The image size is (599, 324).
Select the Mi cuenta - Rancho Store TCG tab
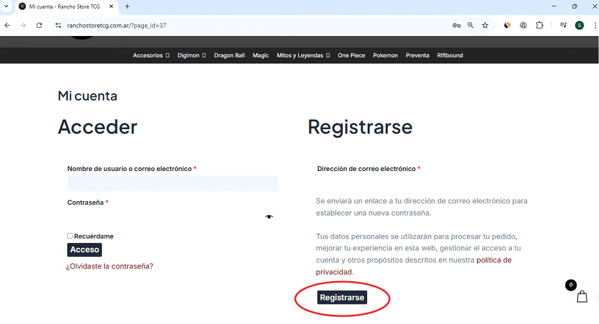tap(66, 6)
